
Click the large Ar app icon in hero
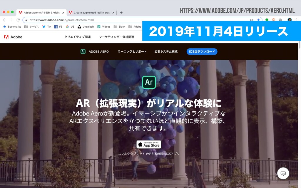pos(149,82)
